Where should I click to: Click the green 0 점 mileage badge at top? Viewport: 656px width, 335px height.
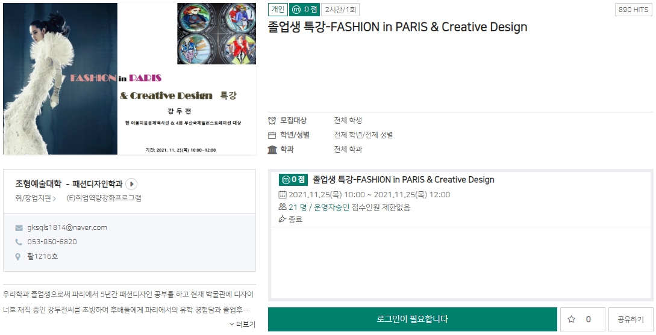point(305,9)
